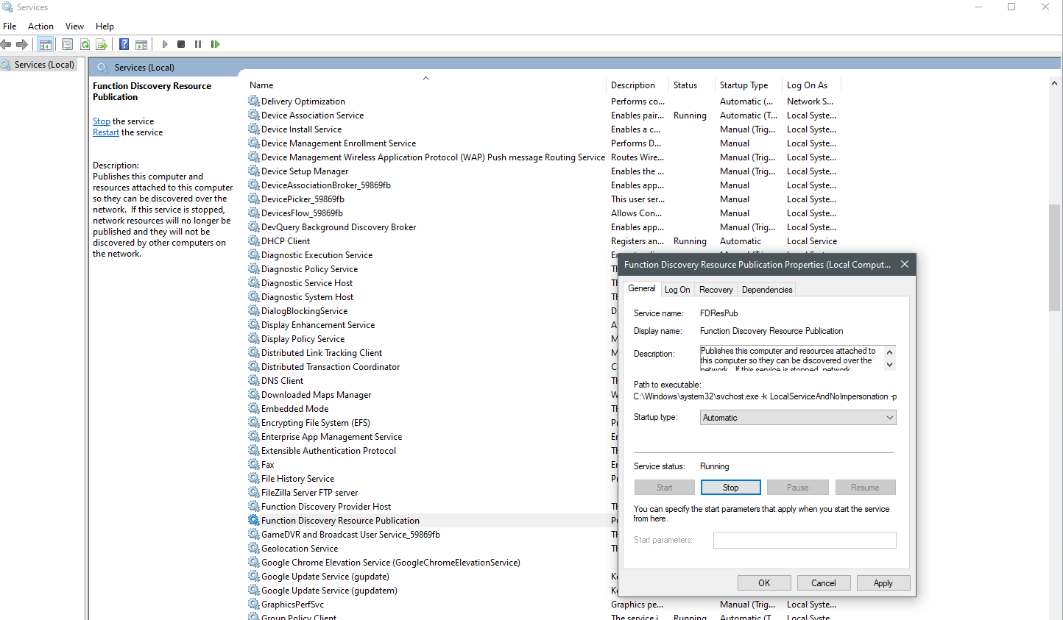Screen dimensions: 1063x620
Task: Click the Export List toolbar icon
Action: [x=102, y=44]
